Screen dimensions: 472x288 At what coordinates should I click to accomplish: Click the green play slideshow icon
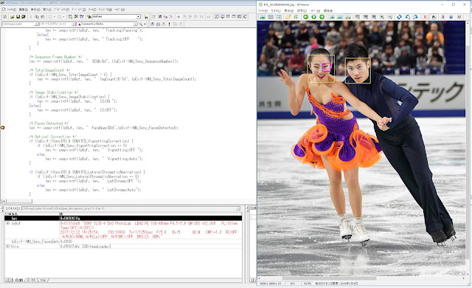(x=313, y=17)
